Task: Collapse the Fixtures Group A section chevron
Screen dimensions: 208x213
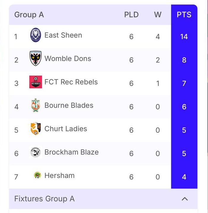Action: click(185, 199)
